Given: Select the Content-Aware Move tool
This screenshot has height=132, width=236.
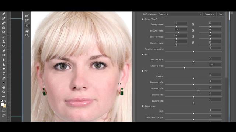Looking at the screenshot, I should point(4,32).
